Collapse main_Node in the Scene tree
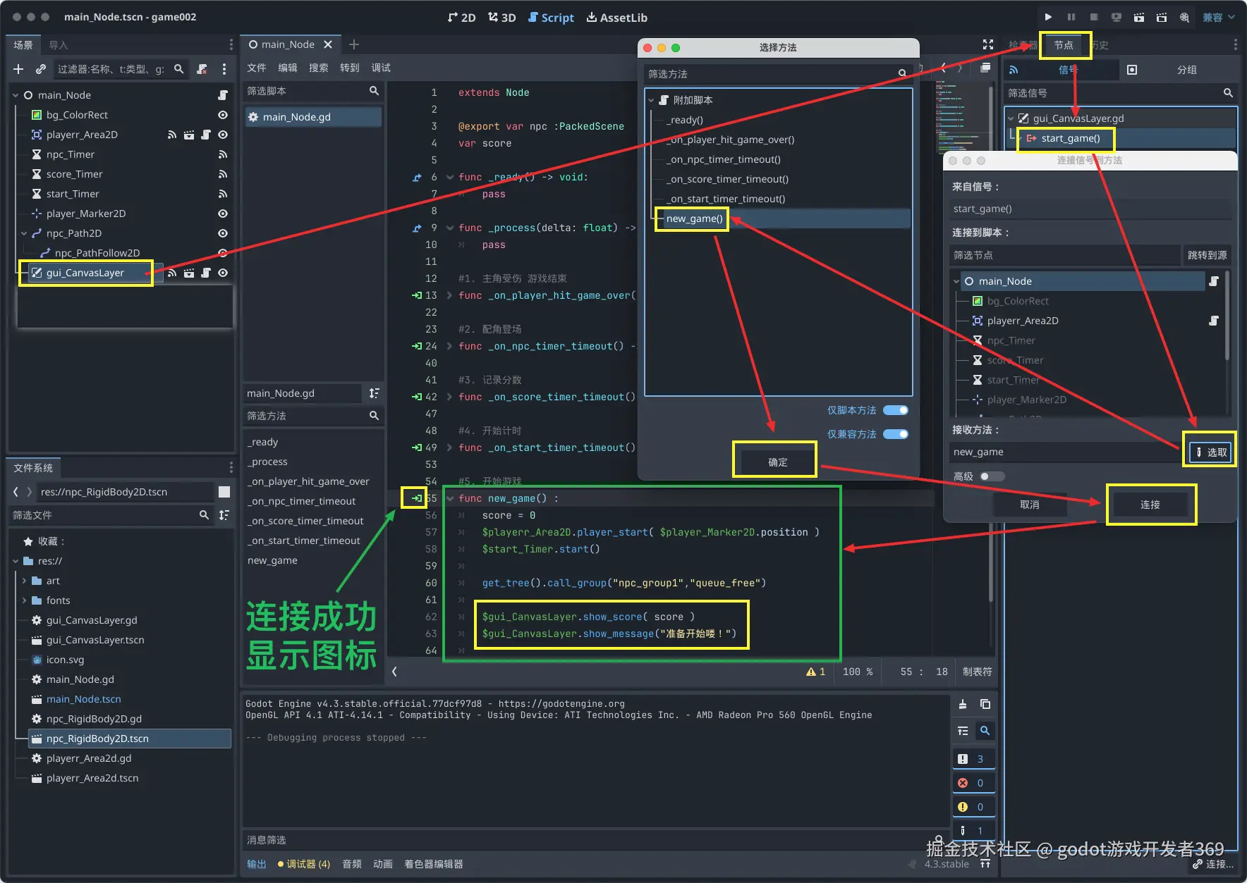 [16, 95]
